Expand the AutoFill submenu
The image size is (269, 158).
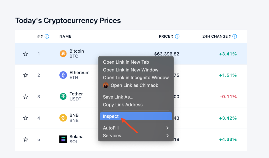pyautogui.click(x=136, y=128)
